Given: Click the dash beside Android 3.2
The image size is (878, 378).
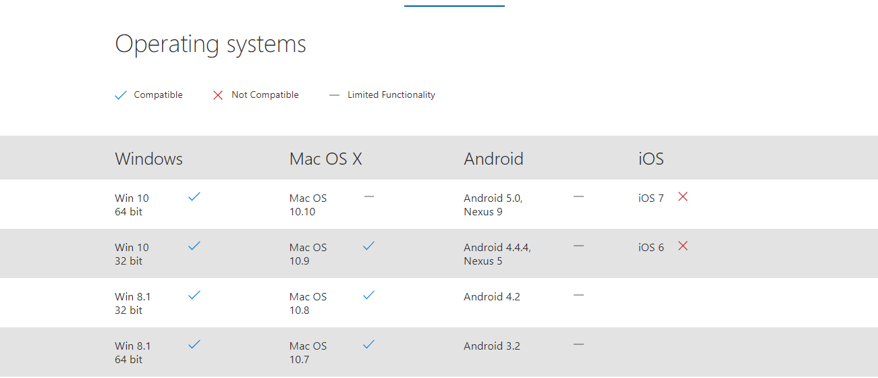Looking at the screenshot, I should click(x=578, y=344).
